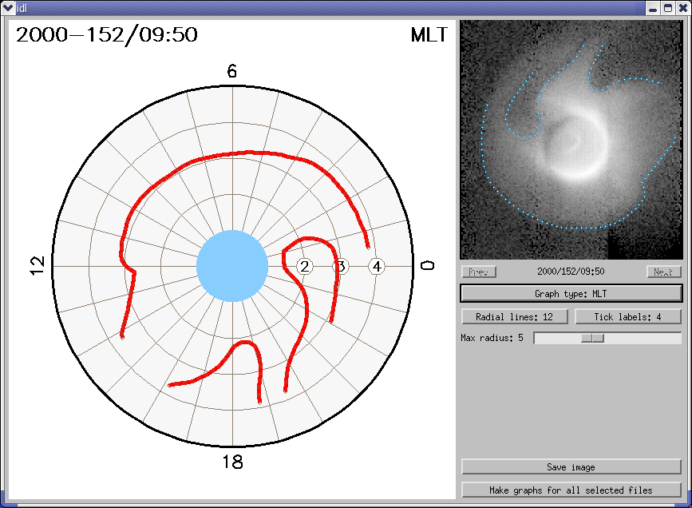
Task: Maximize the idl window
Action: 668,7
